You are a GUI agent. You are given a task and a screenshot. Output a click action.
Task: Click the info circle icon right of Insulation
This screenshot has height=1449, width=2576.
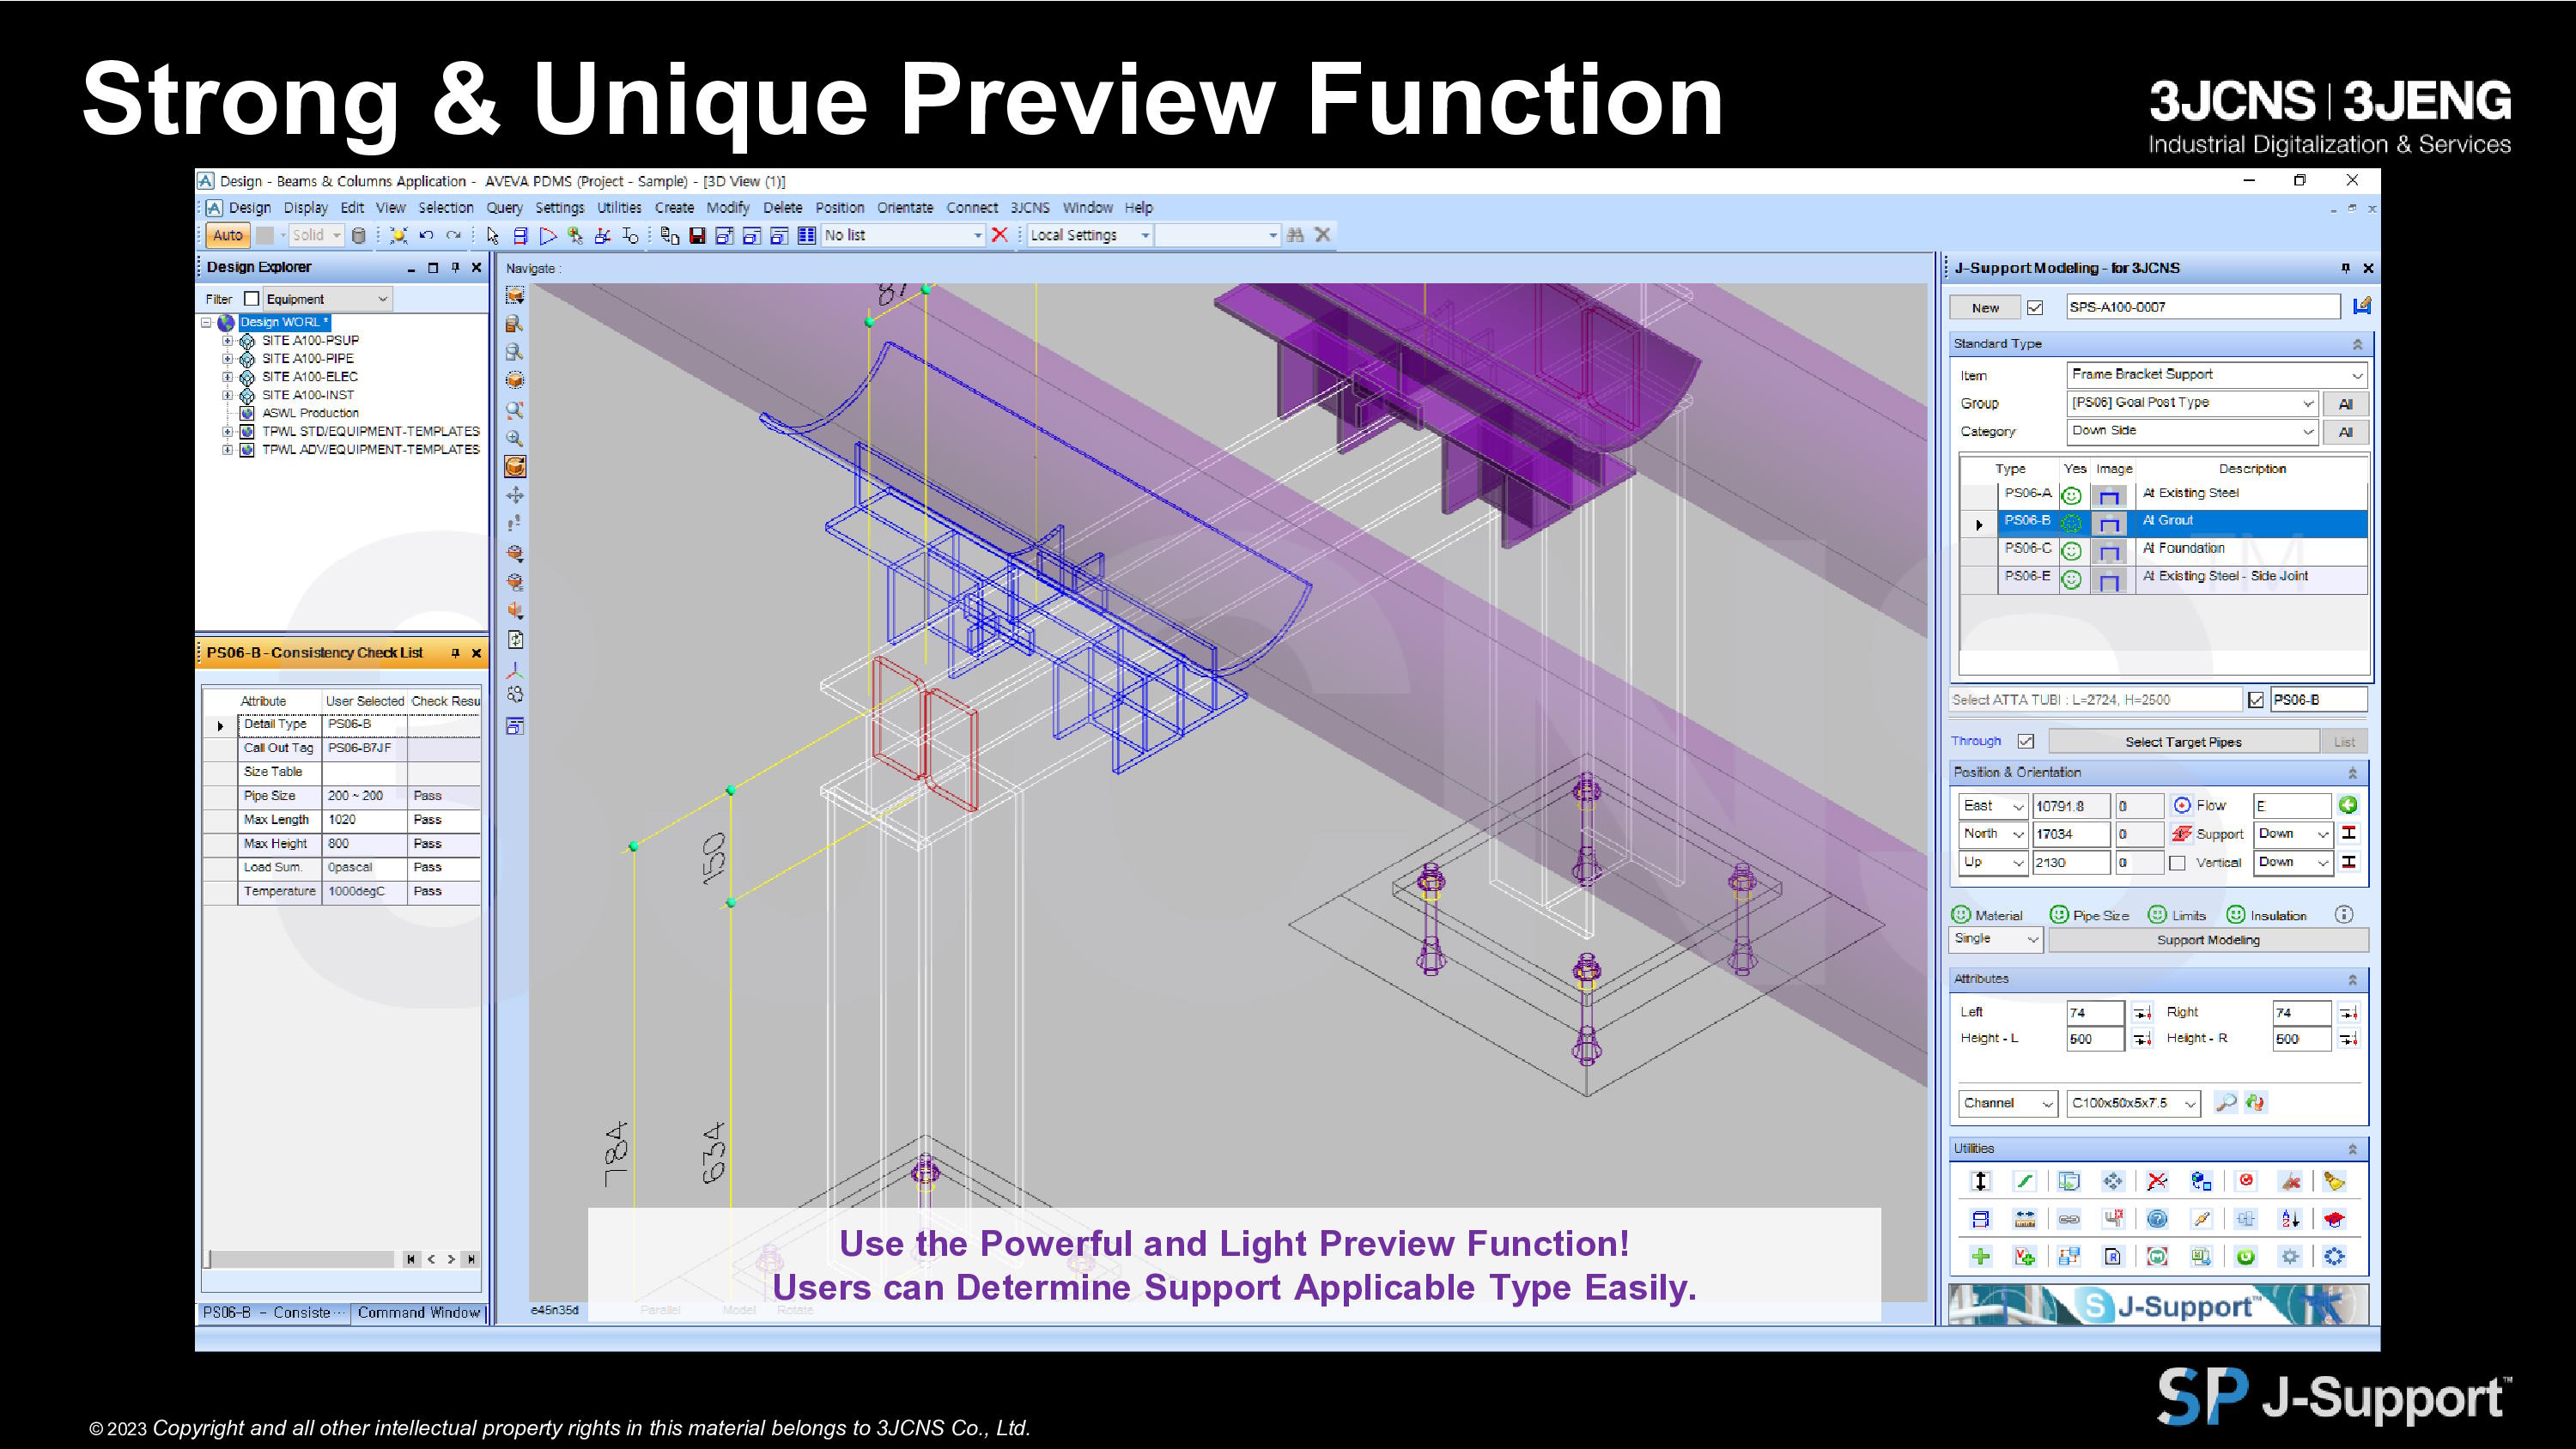pos(2344,915)
